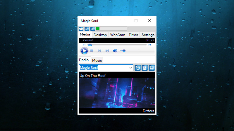Screen dimensions: 234x131
Task: Click the square Stop playback button
Action: pos(92,51)
